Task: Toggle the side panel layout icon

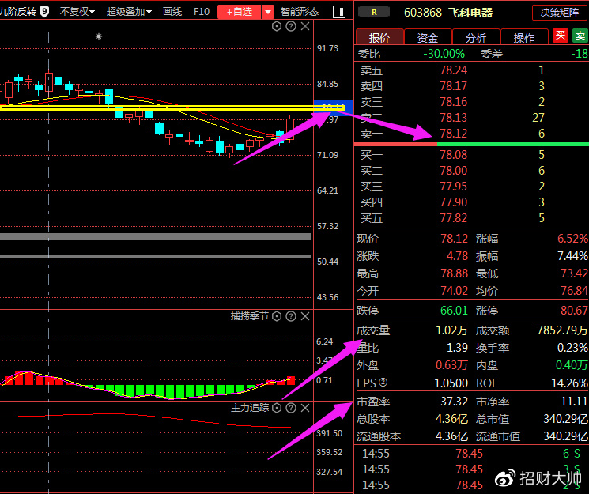Action: tap(339, 12)
